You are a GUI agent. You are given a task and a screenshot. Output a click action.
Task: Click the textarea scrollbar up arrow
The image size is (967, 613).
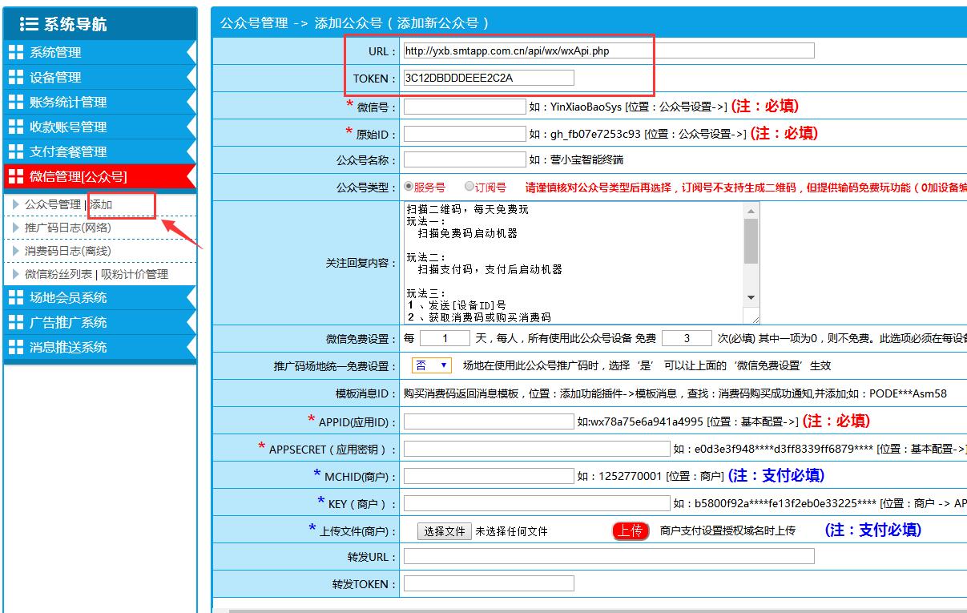tap(751, 212)
